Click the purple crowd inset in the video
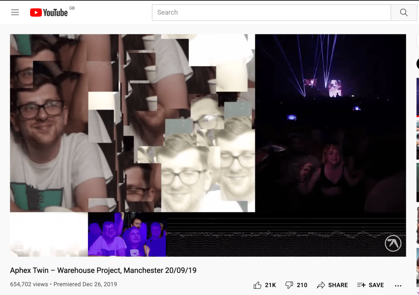 coord(127,235)
